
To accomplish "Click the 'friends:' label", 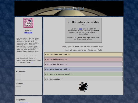I will coord(19,84).
